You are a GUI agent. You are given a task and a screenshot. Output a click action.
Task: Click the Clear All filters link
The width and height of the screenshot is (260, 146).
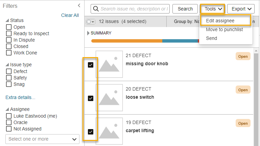pos(70,15)
